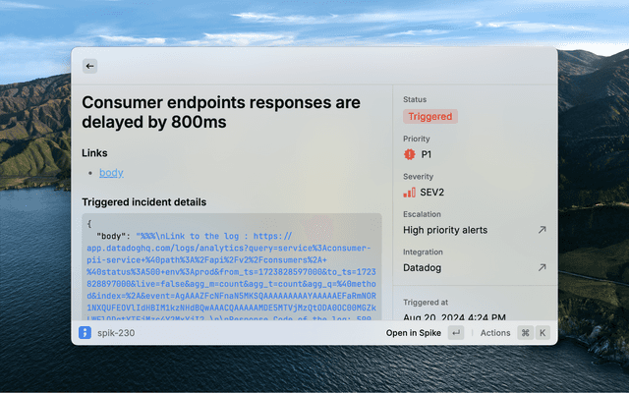Select the Datadog integration entry
629x393 pixels.
tap(425, 267)
